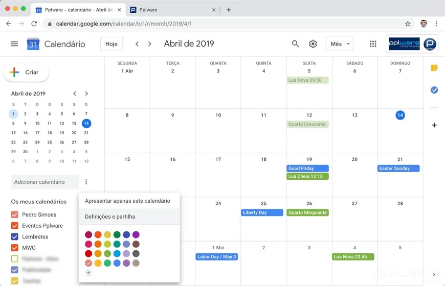Open the Lua Nova 09:50 event

pyautogui.click(x=307, y=80)
